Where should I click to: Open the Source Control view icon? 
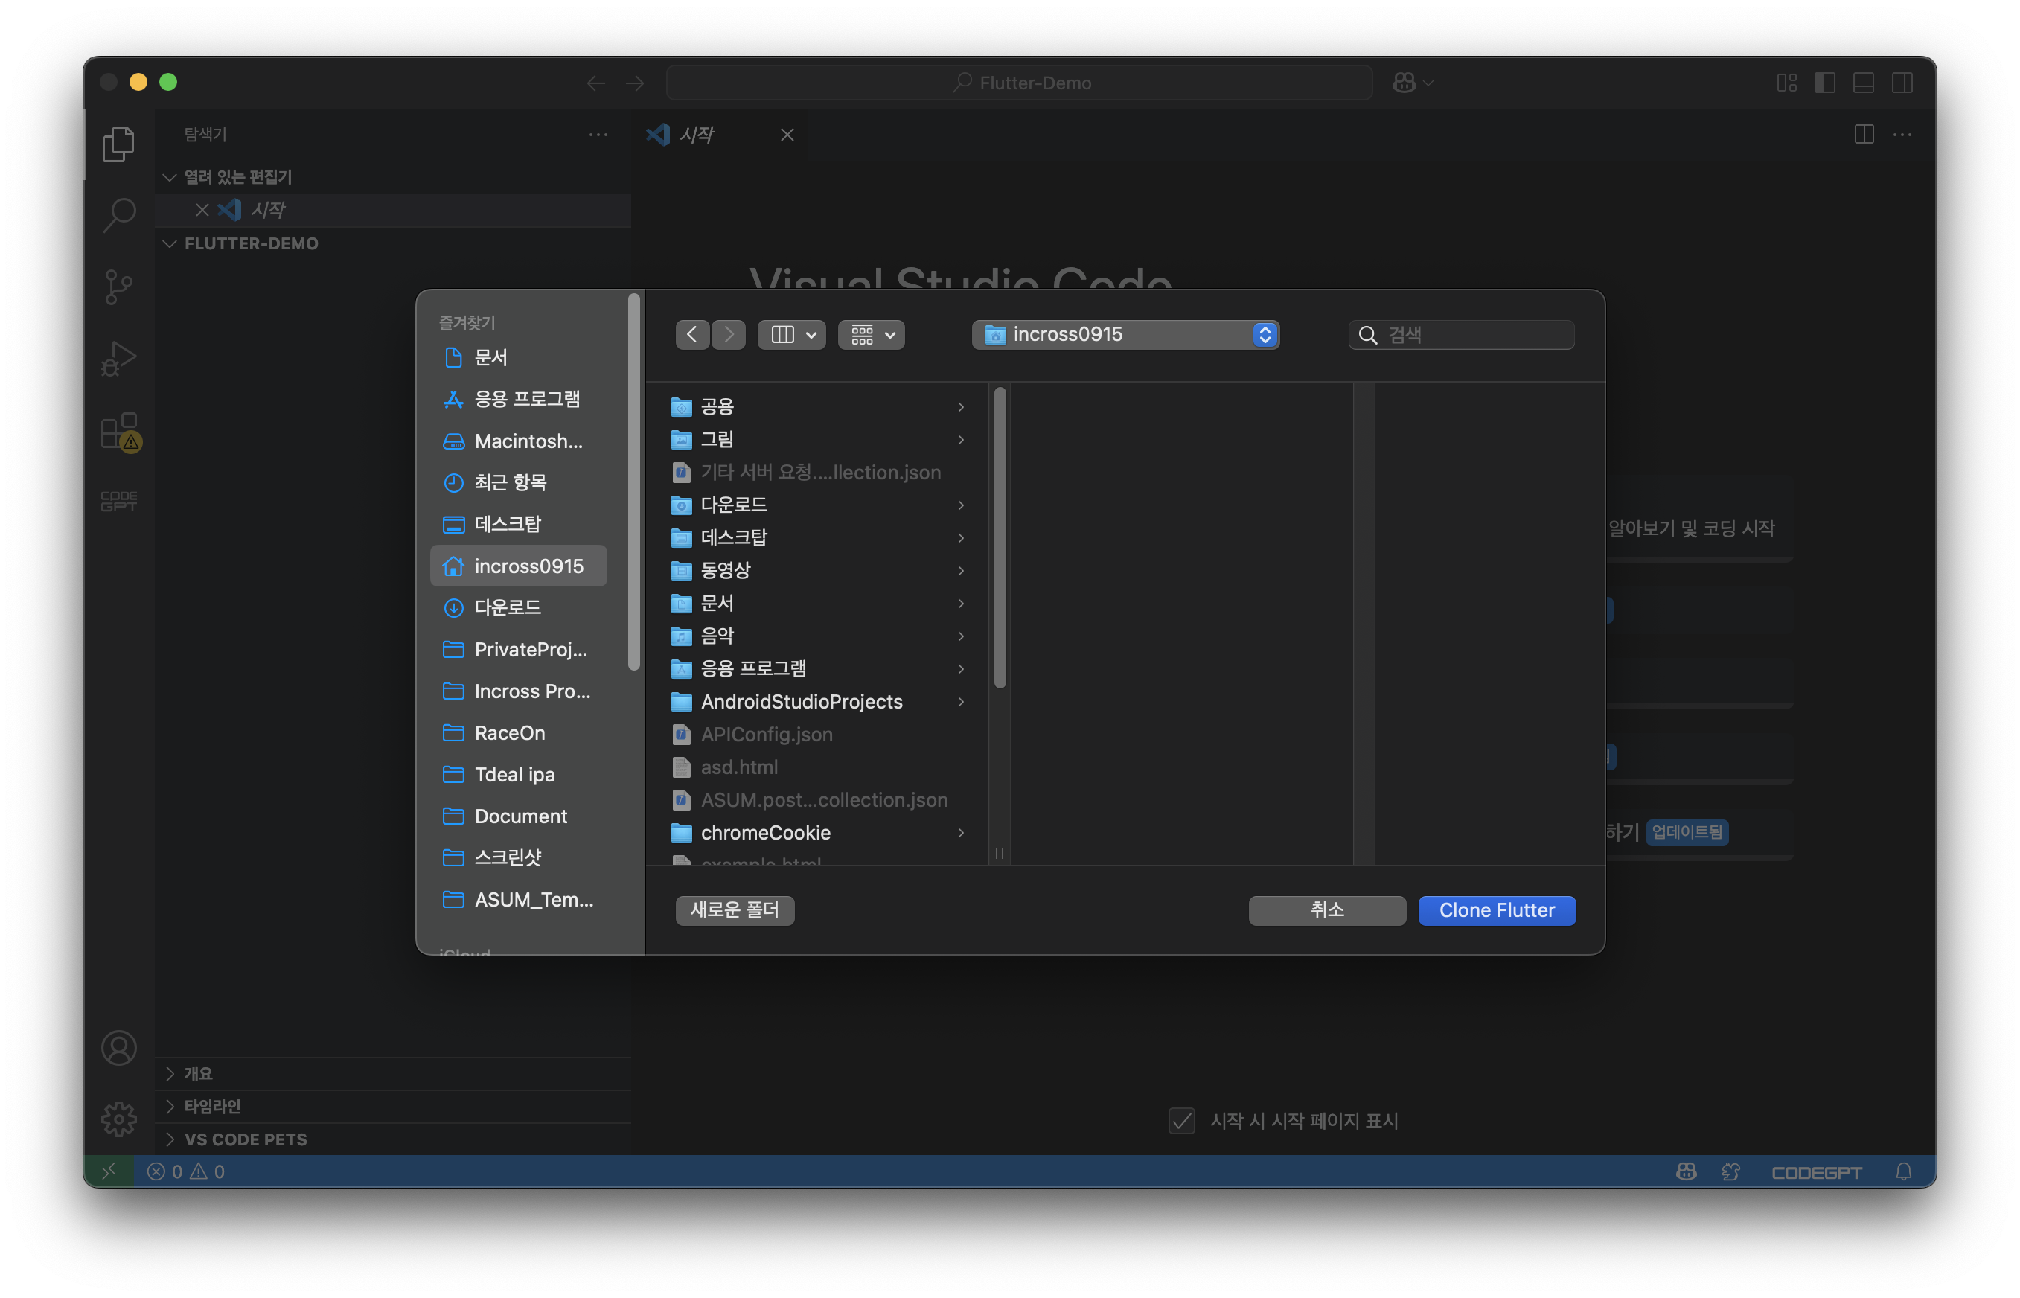point(118,287)
